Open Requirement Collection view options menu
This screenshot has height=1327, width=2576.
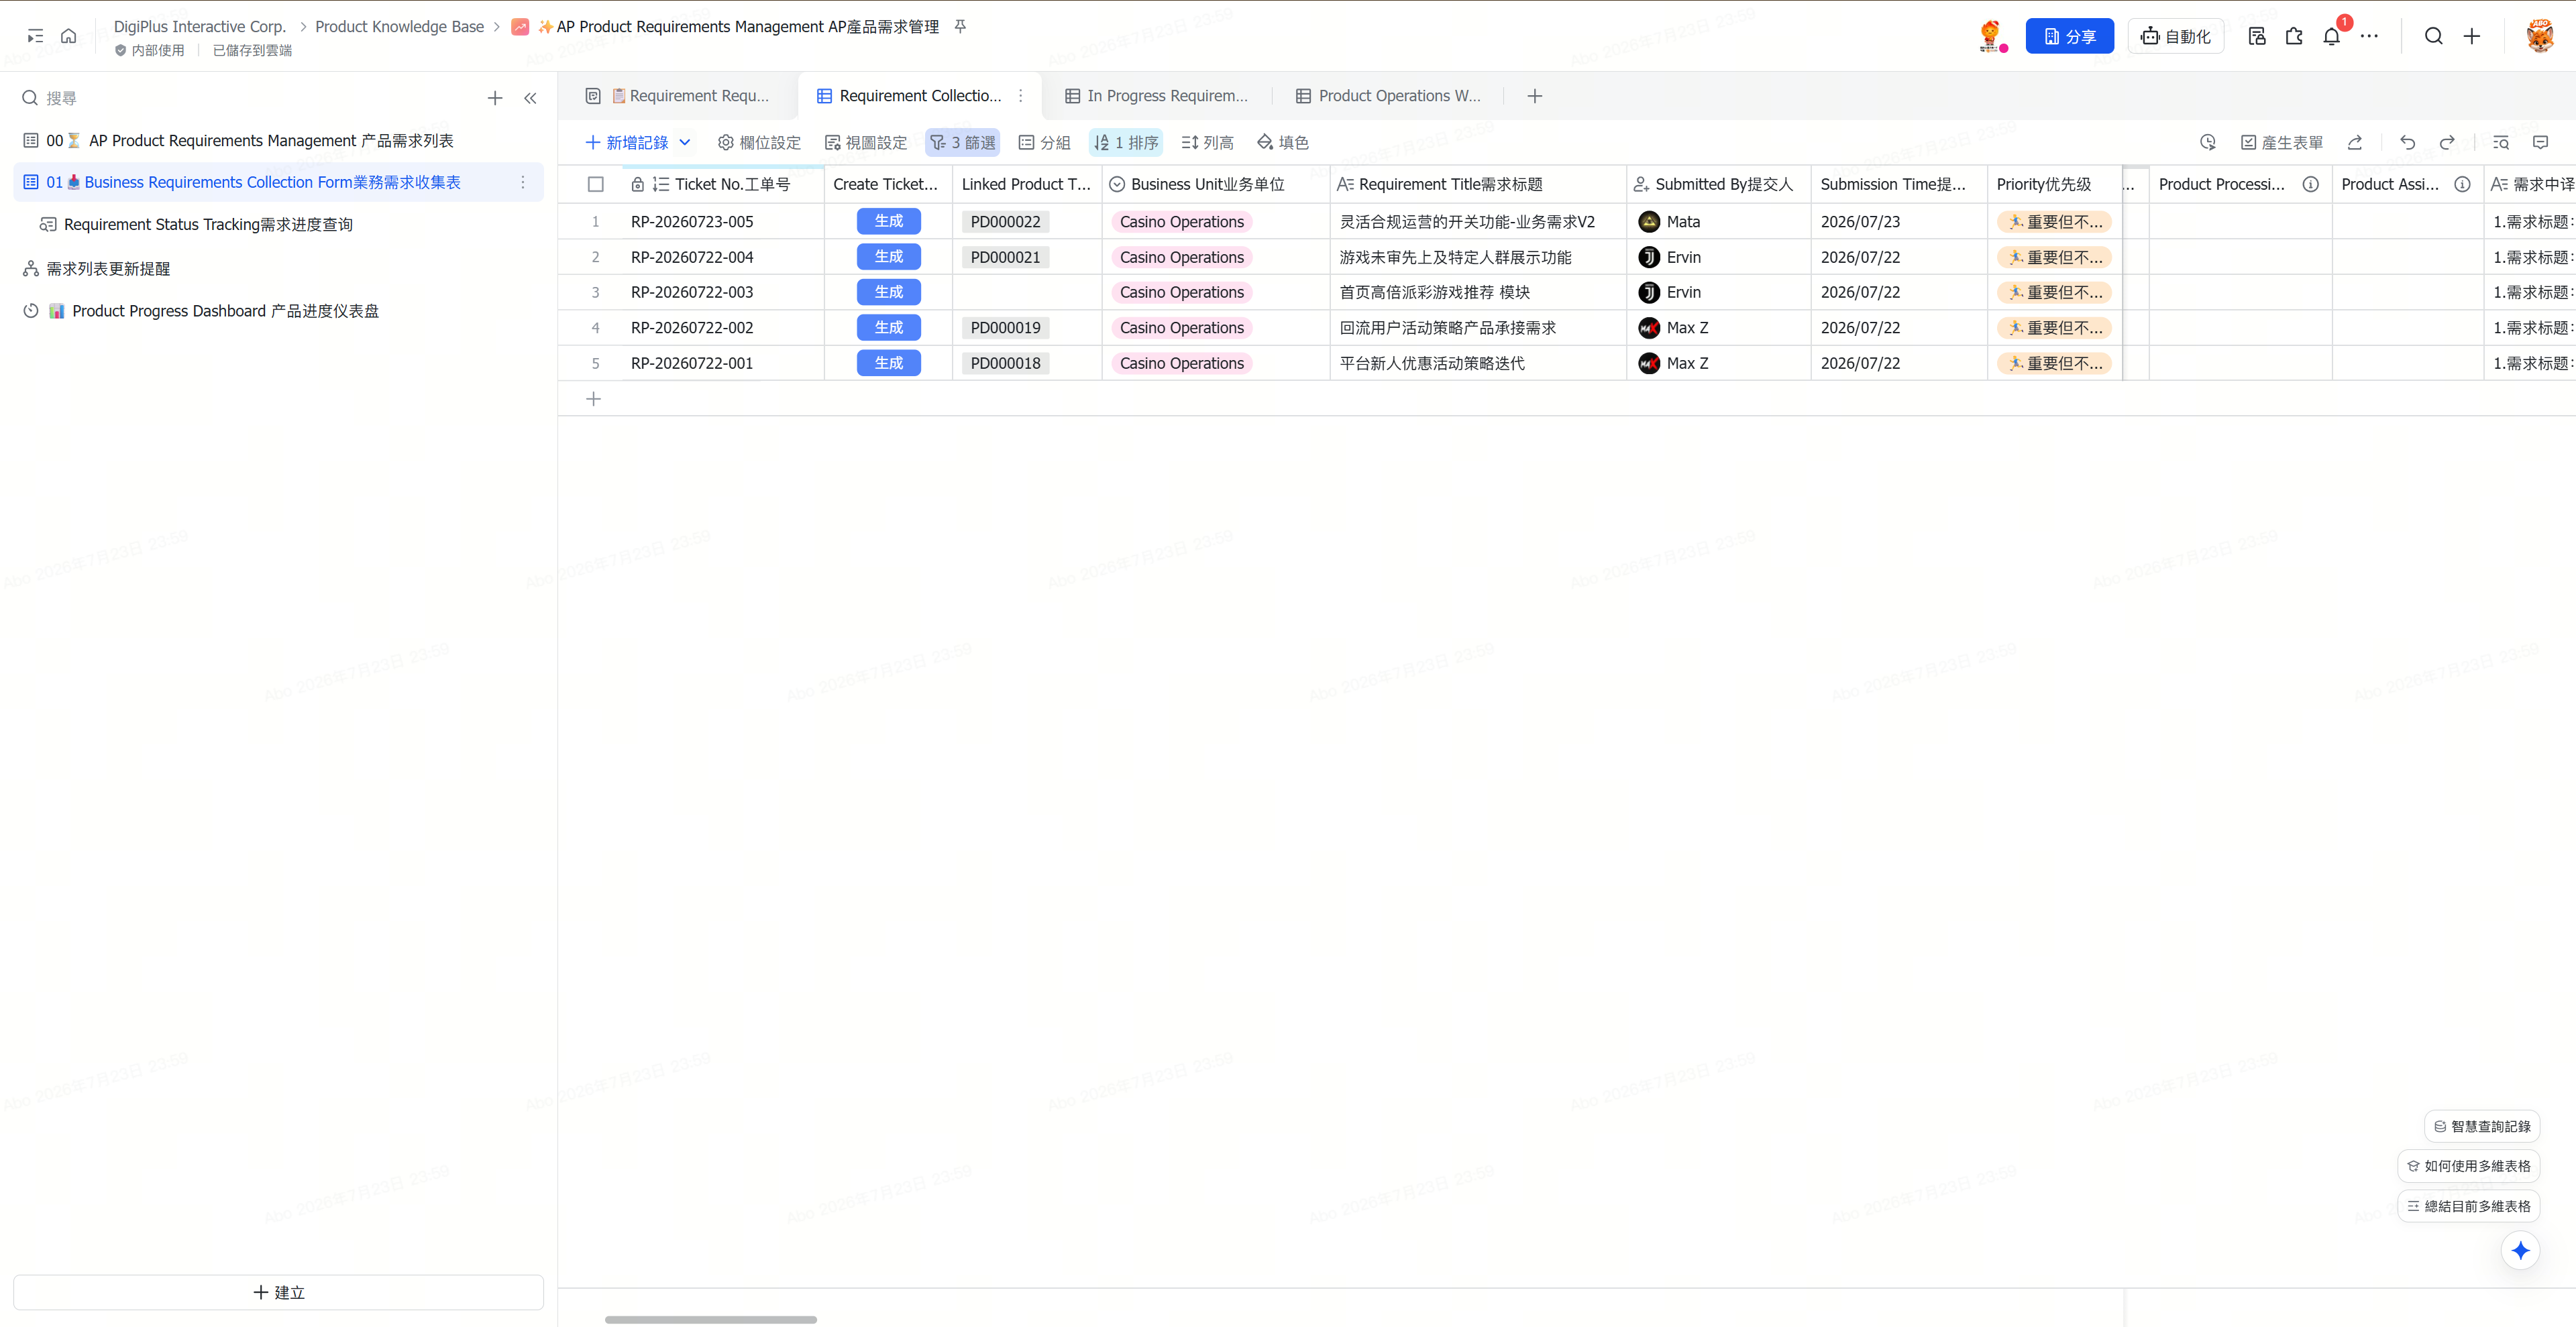(1020, 96)
